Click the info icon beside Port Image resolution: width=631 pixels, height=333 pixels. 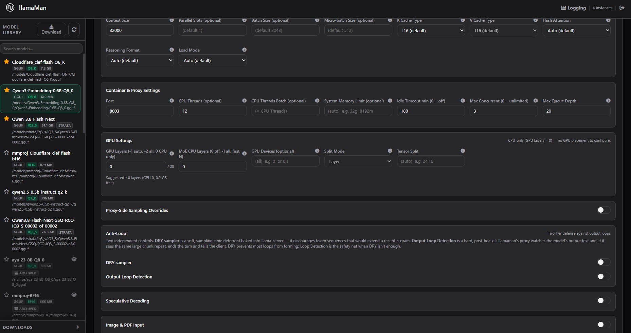(172, 101)
